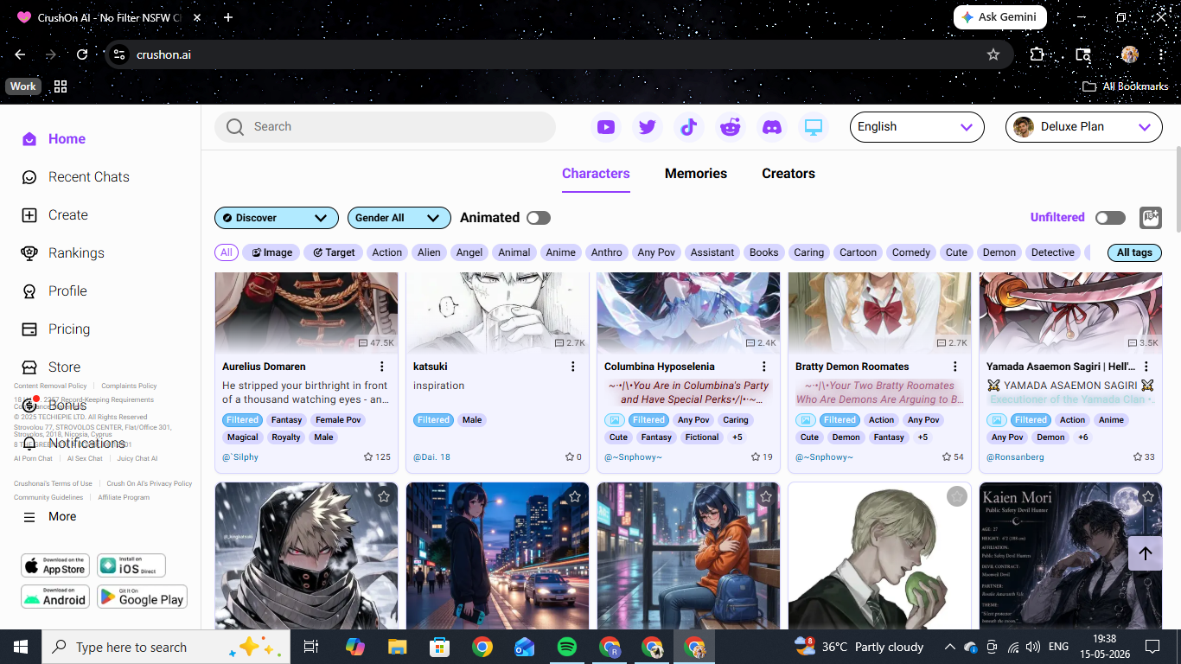Open creator link @Ronsanberg
The image size is (1181, 664).
click(x=1015, y=457)
